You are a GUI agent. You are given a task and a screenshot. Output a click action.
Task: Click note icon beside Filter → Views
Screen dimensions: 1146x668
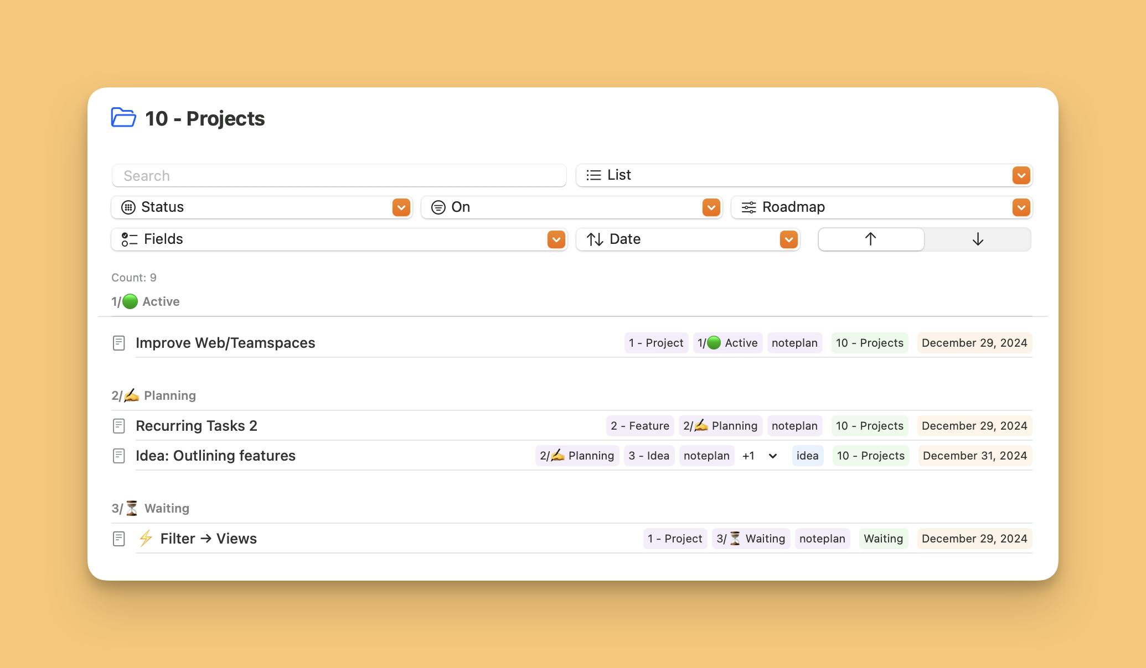click(x=118, y=539)
